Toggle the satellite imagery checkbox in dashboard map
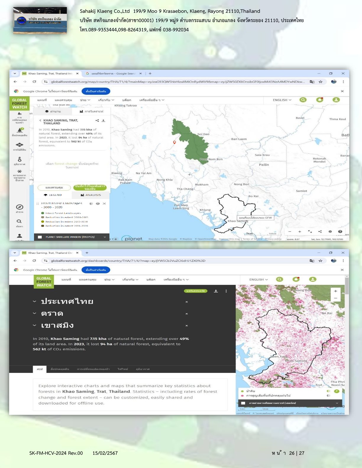362x468 pixels. (x=243, y=403)
